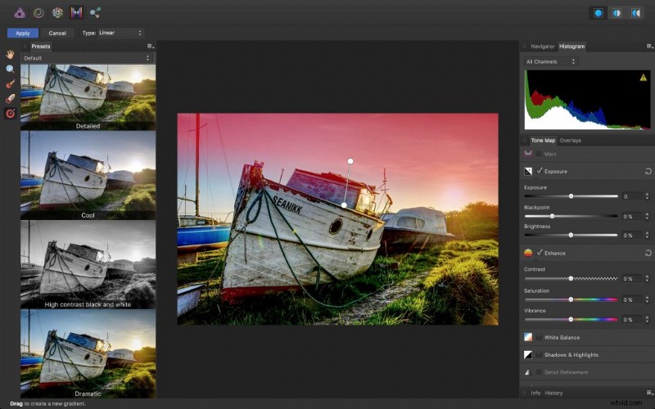655x409 pixels.
Task: Enable the Detail Refinement checkbox
Action: (539, 372)
